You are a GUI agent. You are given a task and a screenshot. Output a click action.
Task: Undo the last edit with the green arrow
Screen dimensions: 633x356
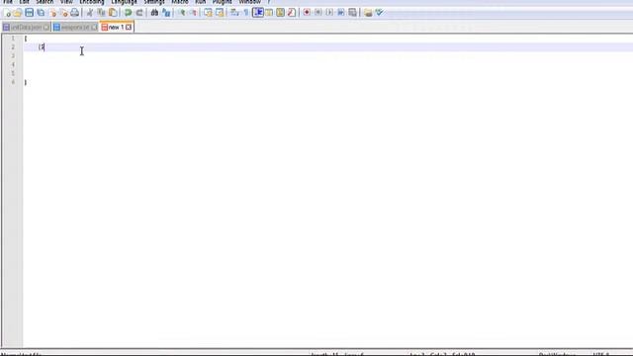pyautogui.click(x=128, y=13)
